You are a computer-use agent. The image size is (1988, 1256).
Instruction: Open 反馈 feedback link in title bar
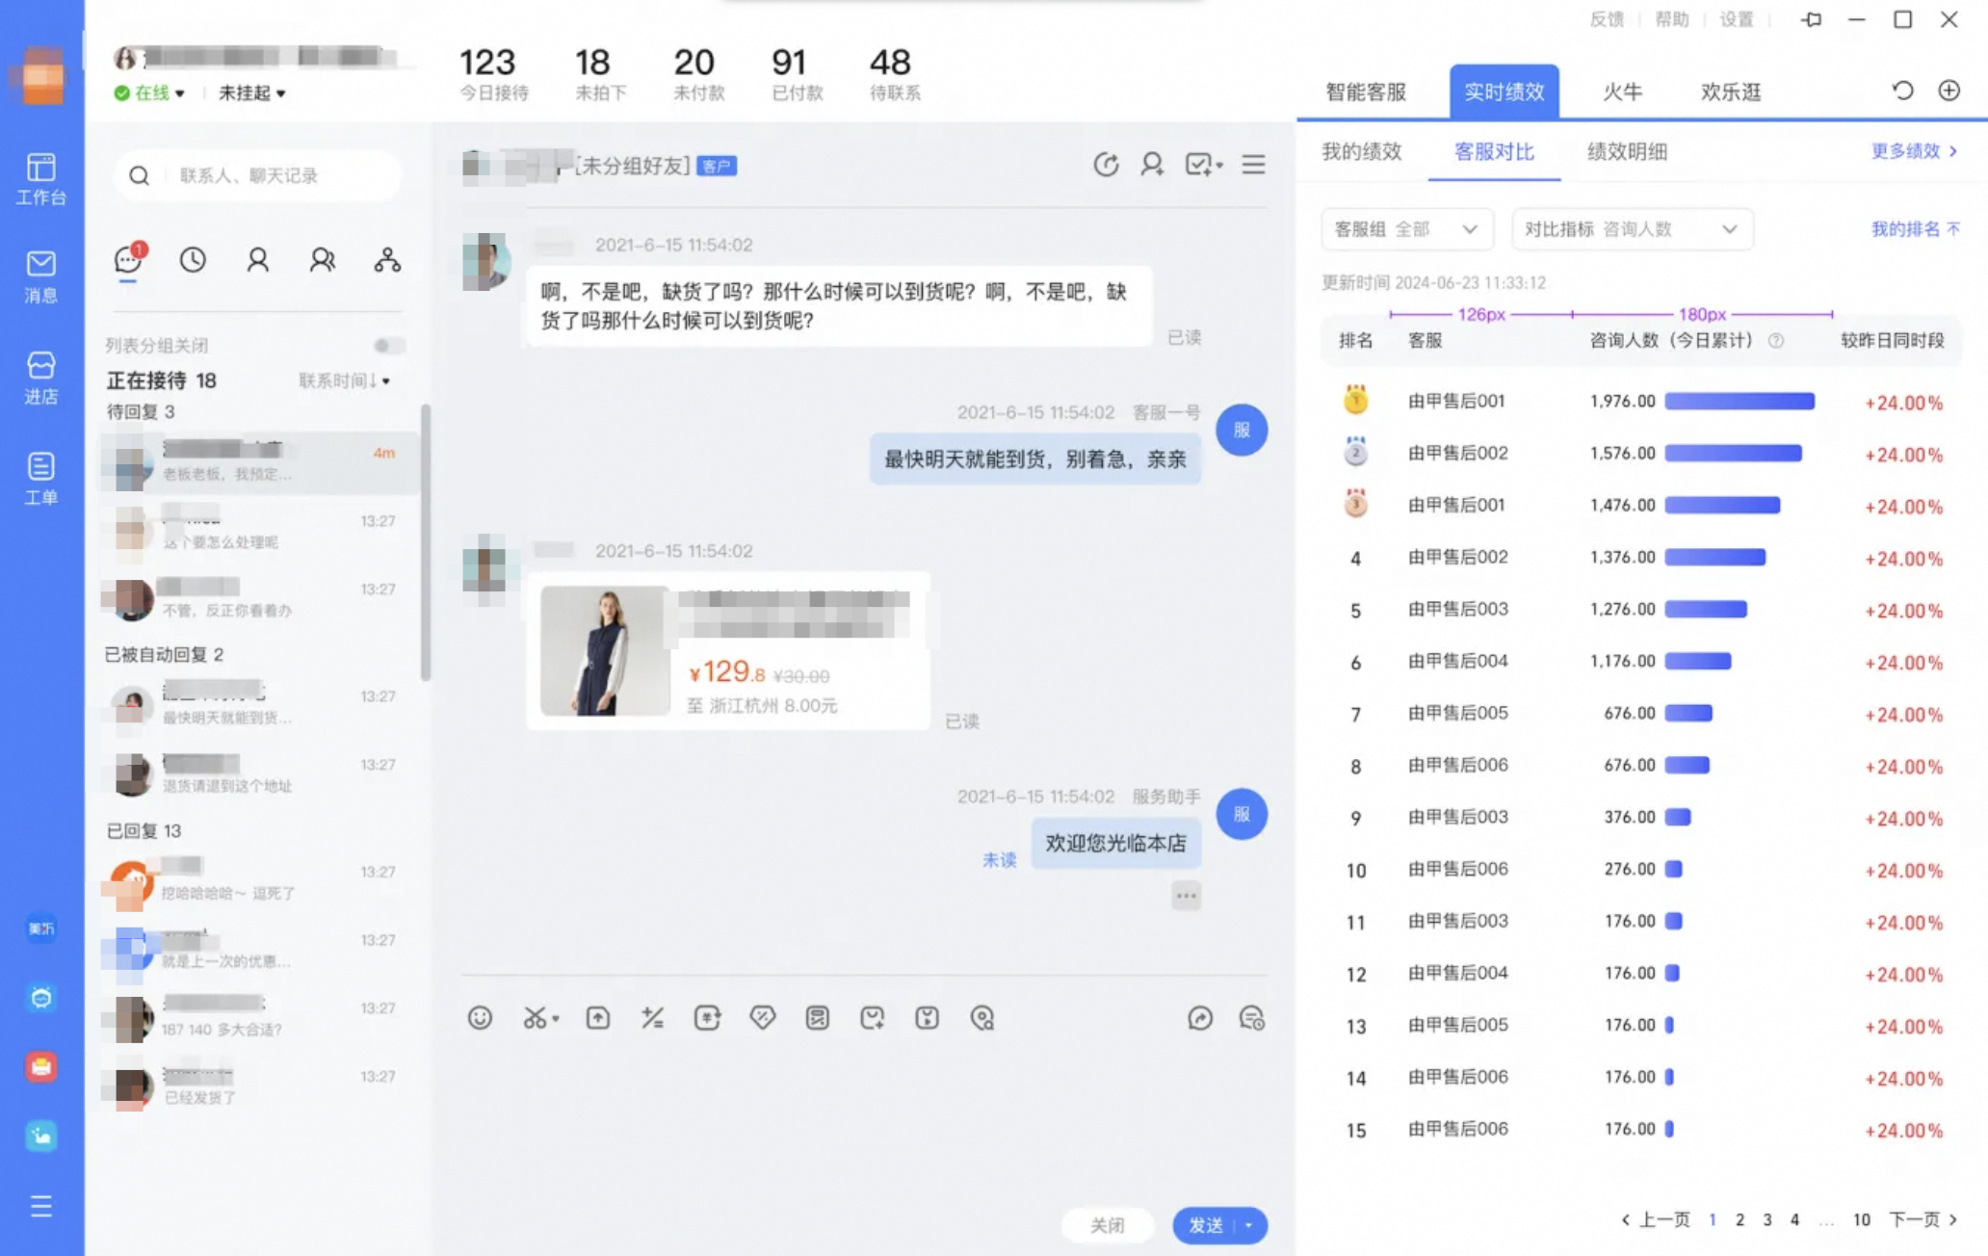[1606, 19]
